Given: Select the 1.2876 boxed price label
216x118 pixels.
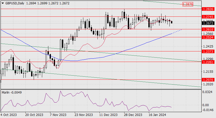Looking at the screenshot, I should pos(188,4).
